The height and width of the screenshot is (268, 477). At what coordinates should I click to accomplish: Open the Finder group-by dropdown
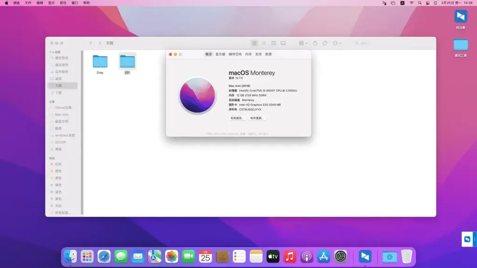(x=303, y=43)
